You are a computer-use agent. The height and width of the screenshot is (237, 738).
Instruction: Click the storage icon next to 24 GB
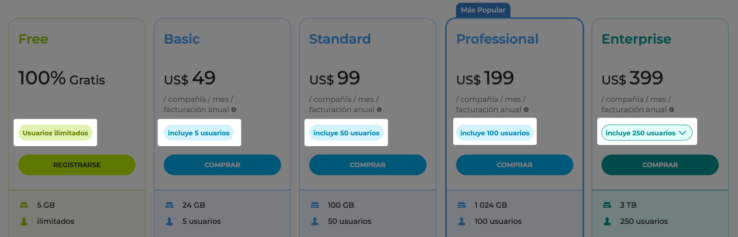169,205
